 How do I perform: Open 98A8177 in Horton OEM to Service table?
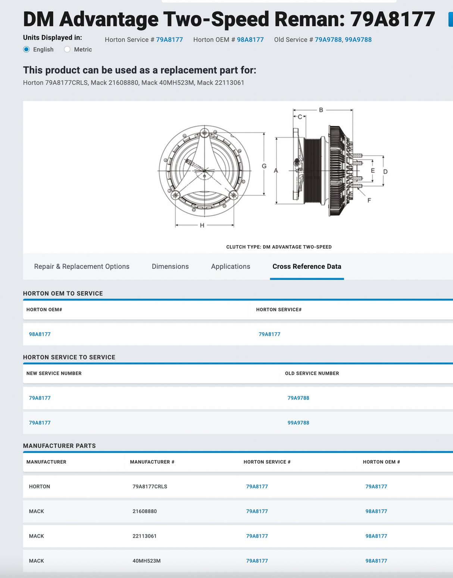click(40, 334)
